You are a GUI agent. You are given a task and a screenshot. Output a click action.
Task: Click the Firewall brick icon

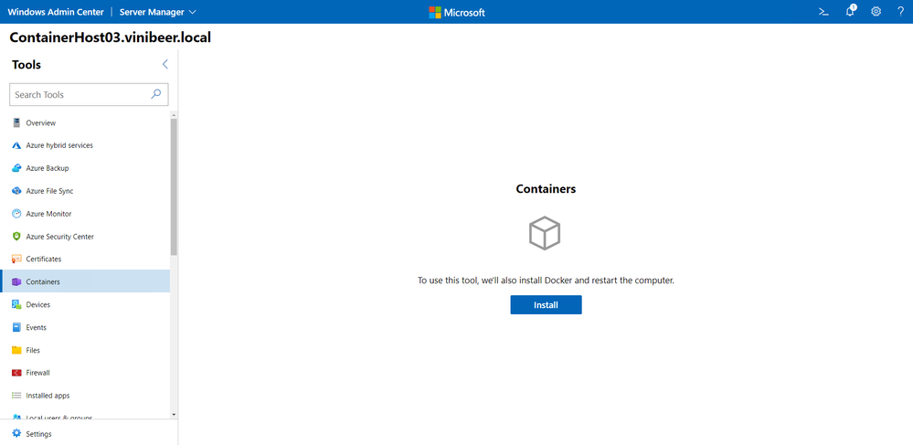(x=16, y=373)
